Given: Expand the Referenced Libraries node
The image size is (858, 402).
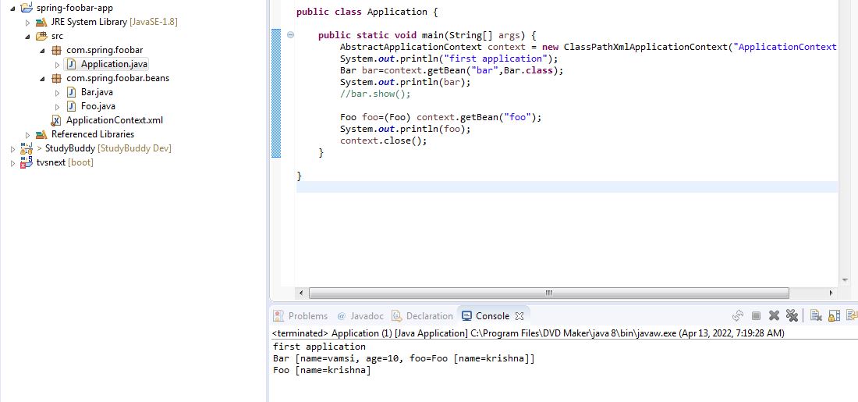Looking at the screenshot, I should pyautogui.click(x=28, y=135).
